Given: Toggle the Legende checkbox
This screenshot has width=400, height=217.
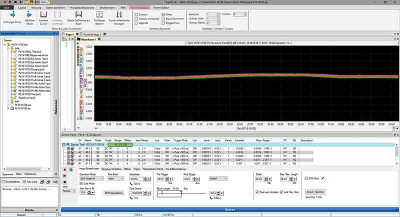Looking at the screenshot, I should (x=136, y=23).
